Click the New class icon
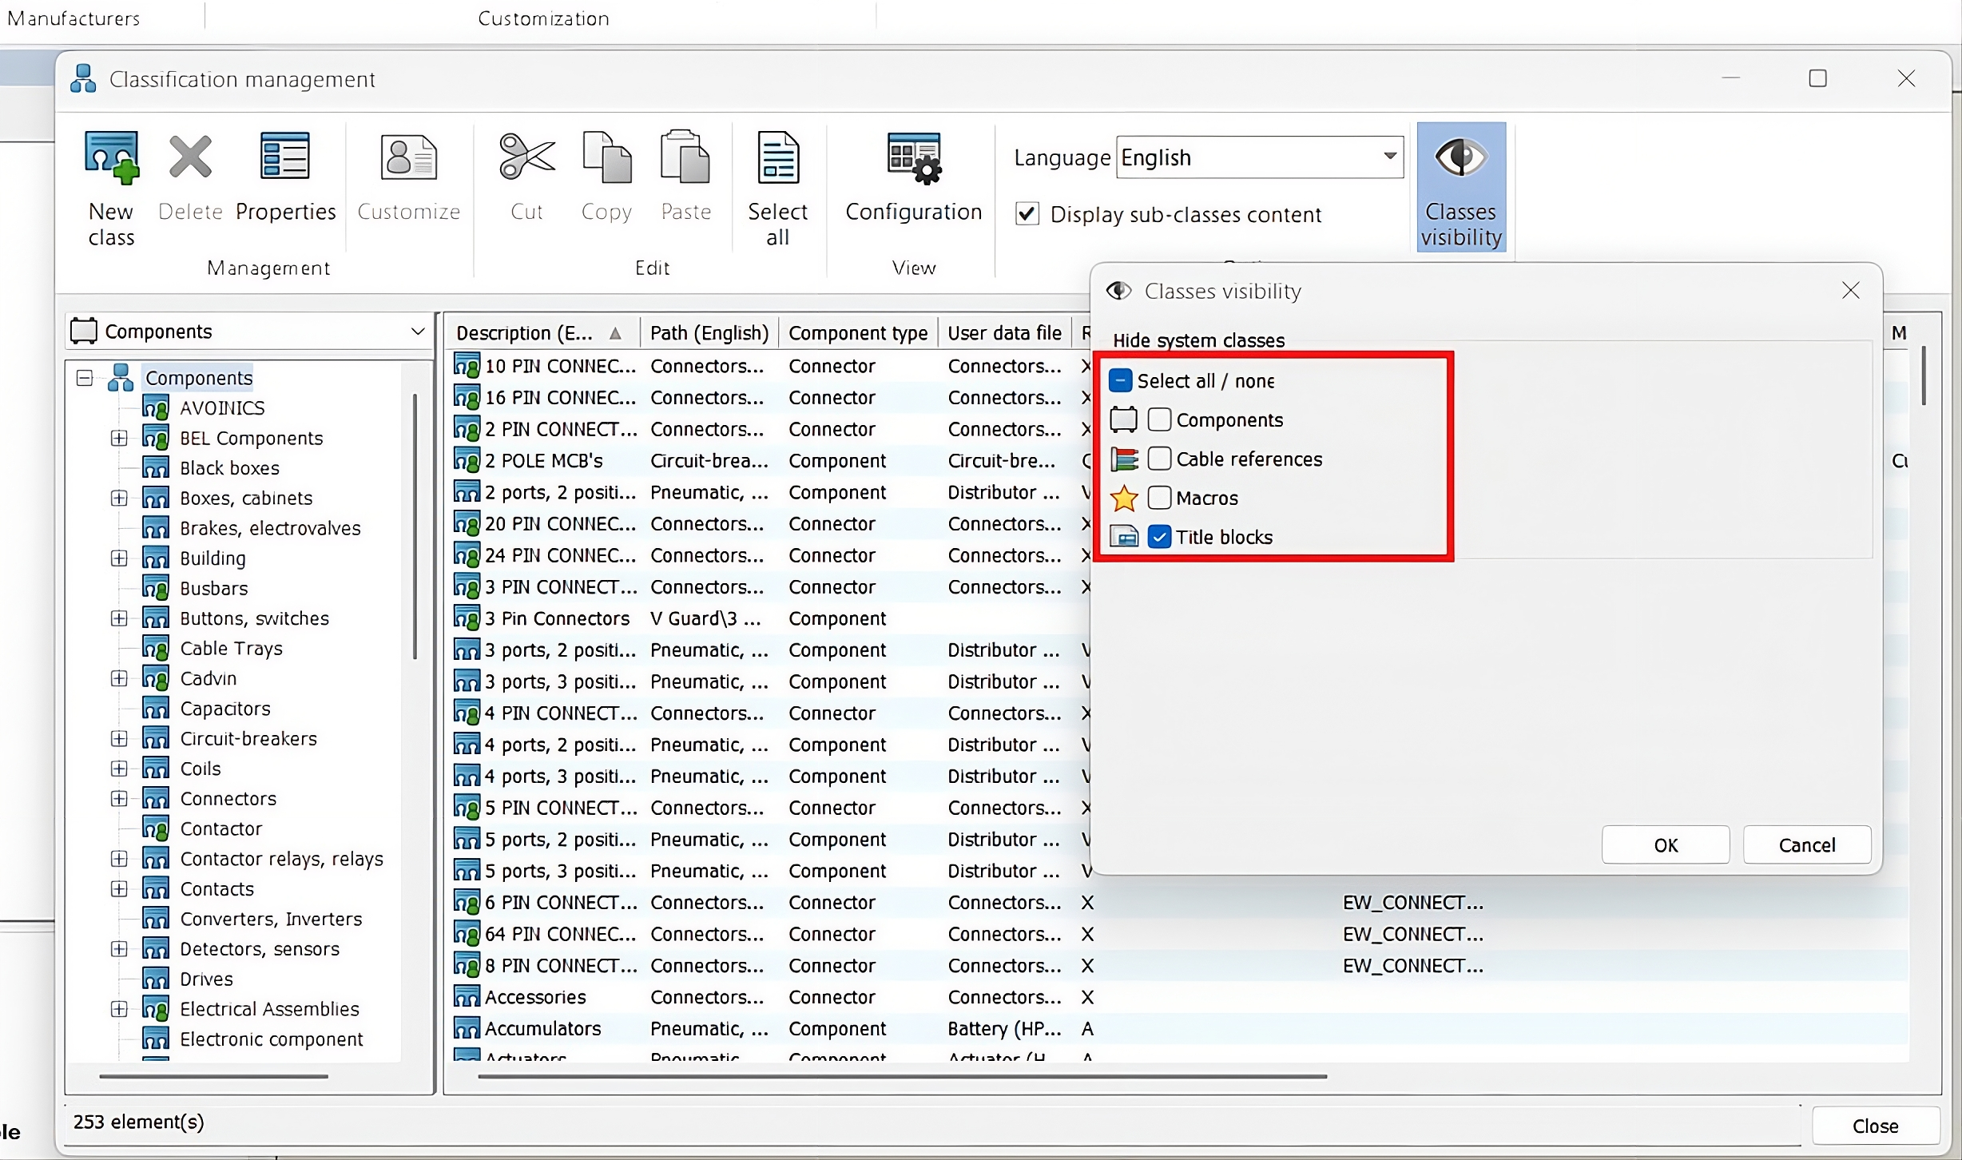 click(x=111, y=158)
